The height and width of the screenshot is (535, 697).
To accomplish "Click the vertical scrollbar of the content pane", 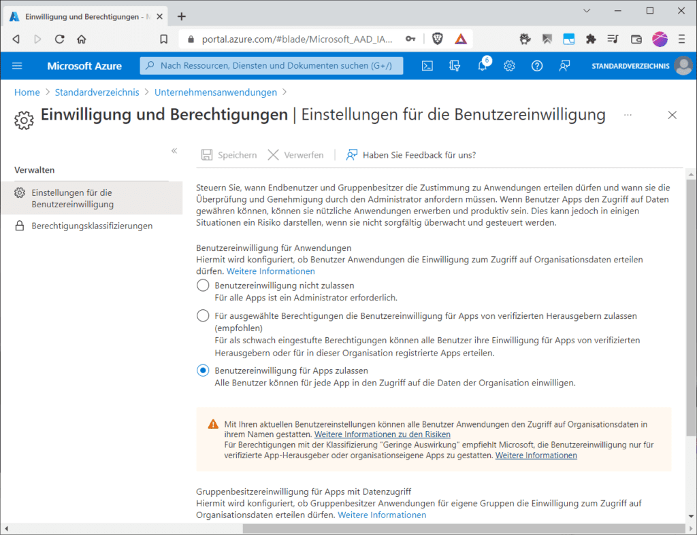I will click(691, 307).
